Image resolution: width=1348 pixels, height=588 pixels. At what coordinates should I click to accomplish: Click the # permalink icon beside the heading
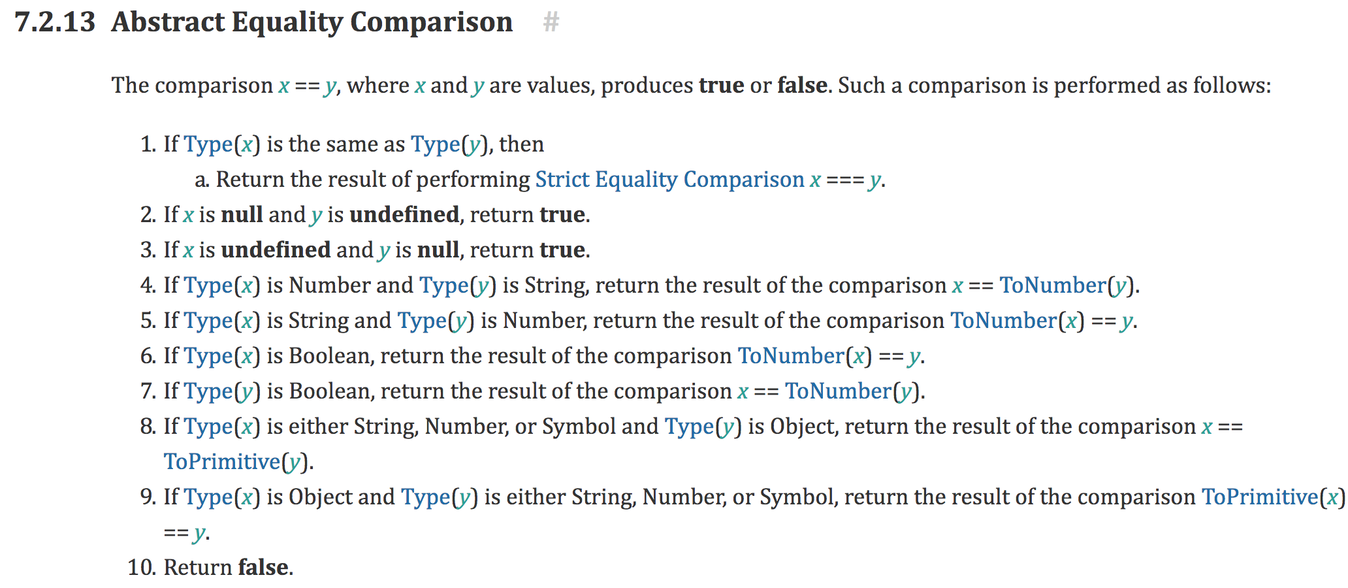tap(551, 23)
